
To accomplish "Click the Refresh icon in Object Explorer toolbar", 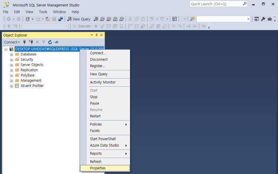I will click(50, 42).
